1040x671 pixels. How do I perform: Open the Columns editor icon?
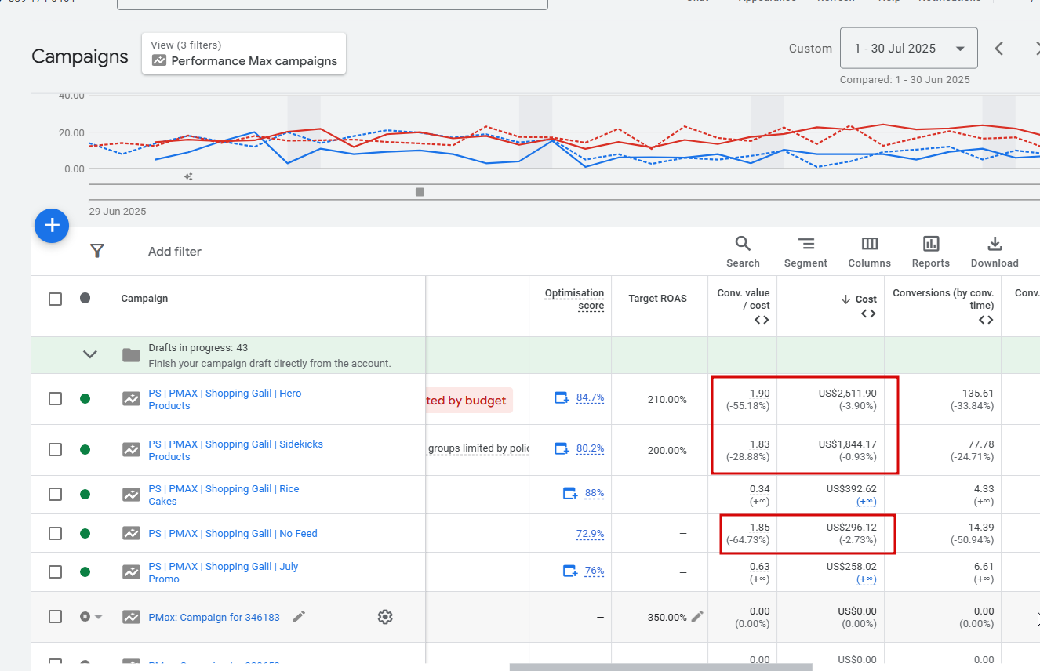[x=869, y=252]
